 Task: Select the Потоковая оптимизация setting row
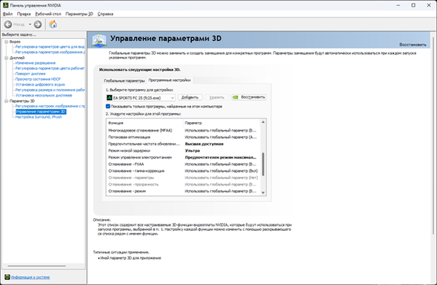183,137
